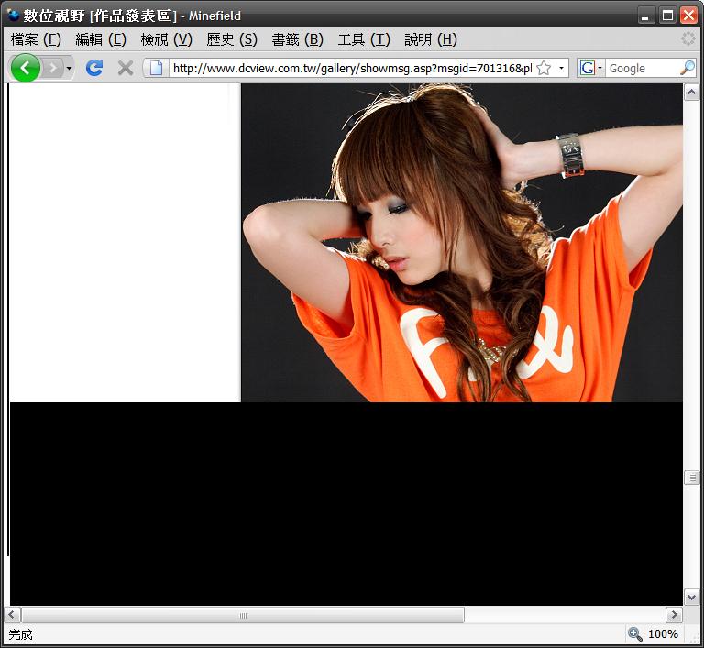Viewport: 704px width, 648px height.
Task: Open the 檔案 (F) menu
Action: tap(36, 39)
